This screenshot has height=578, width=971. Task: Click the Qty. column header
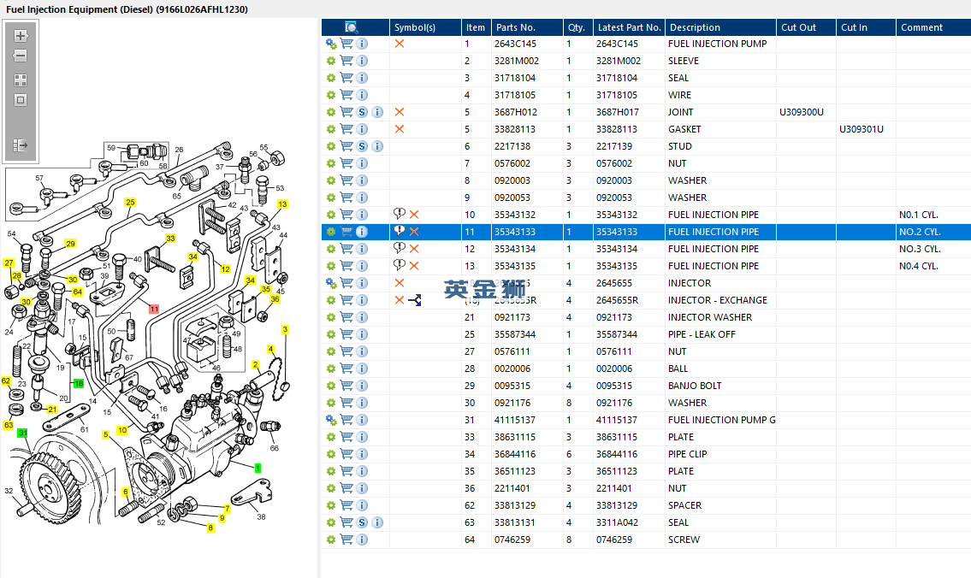577,27
